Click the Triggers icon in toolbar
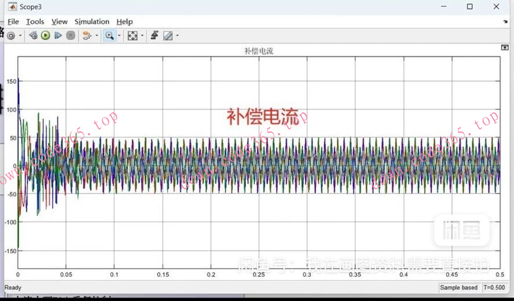This screenshot has height=301, width=514. pyautogui.click(x=154, y=36)
